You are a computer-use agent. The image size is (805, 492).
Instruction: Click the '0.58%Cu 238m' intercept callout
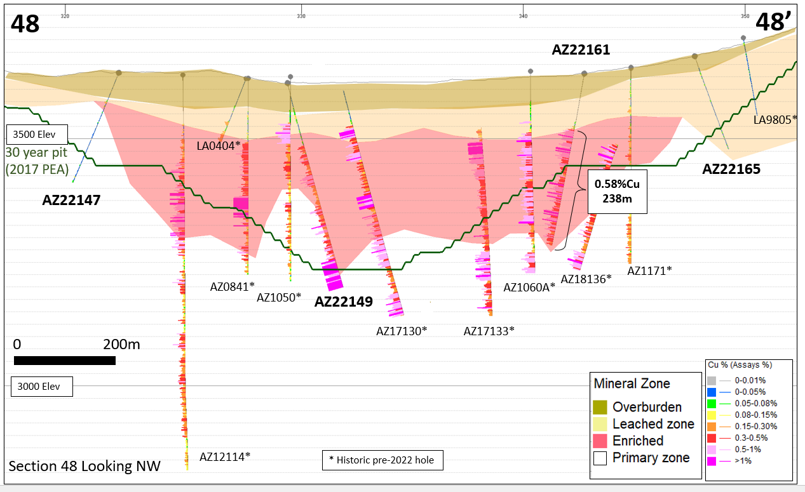click(618, 190)
